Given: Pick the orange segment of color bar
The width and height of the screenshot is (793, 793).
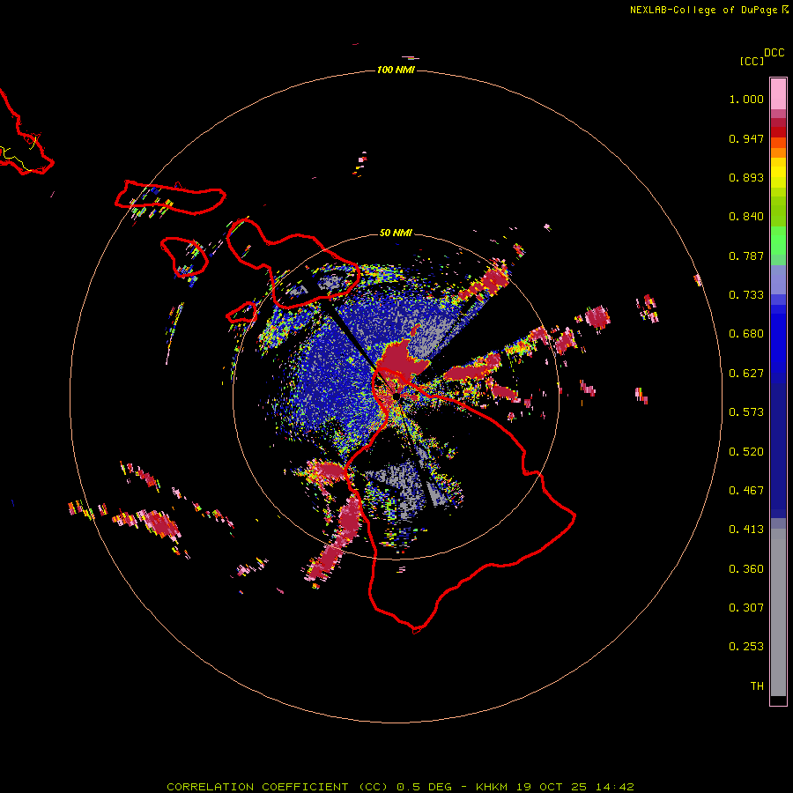Looking at the screenshot, I should [778, 148].
